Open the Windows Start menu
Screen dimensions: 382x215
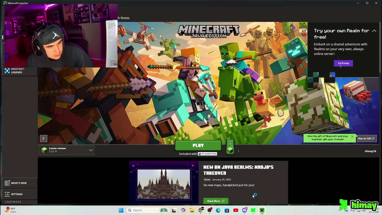pyautogui.click(x=121, y=210)
